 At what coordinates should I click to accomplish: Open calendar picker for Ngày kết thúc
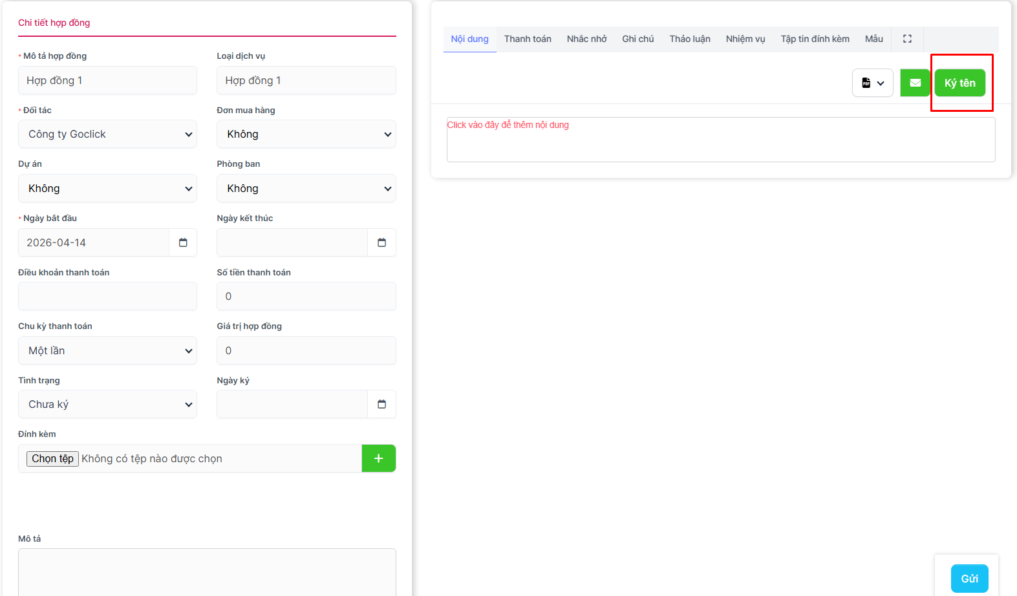click(381, 242)
